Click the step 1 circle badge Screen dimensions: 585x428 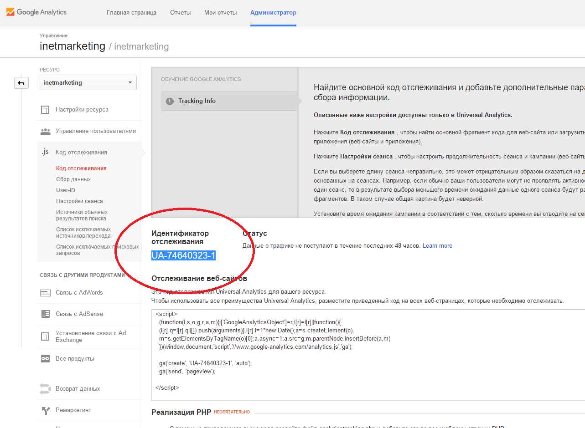170,101
